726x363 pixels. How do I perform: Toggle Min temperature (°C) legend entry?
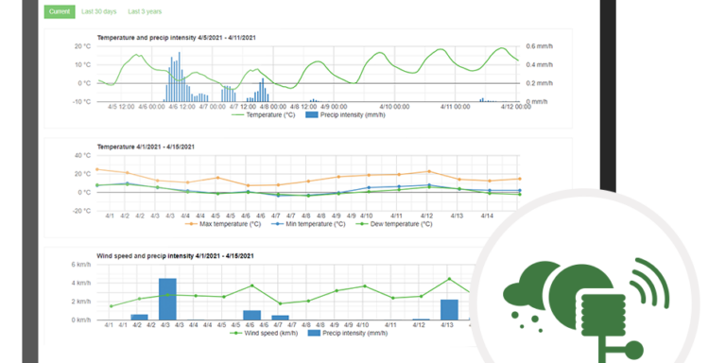(x=308, y=224)
